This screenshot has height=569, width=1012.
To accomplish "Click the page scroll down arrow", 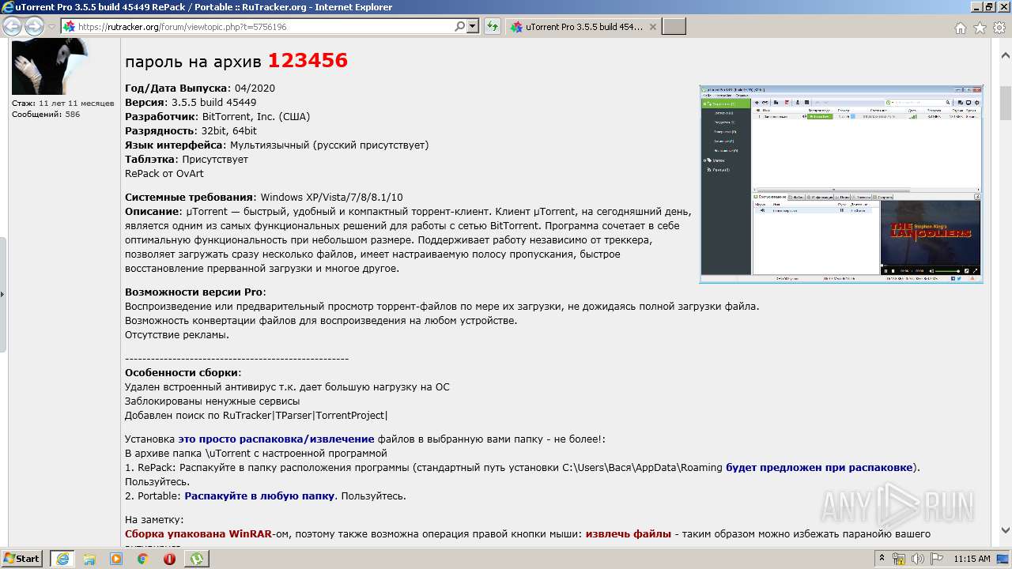I will pos(1005,531).
